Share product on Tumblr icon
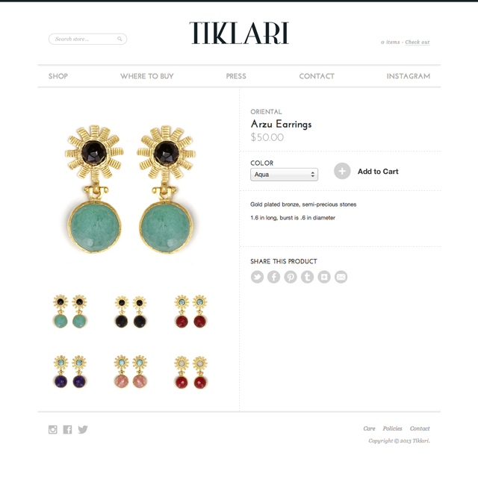478x479 pixels. coord(308,277)
